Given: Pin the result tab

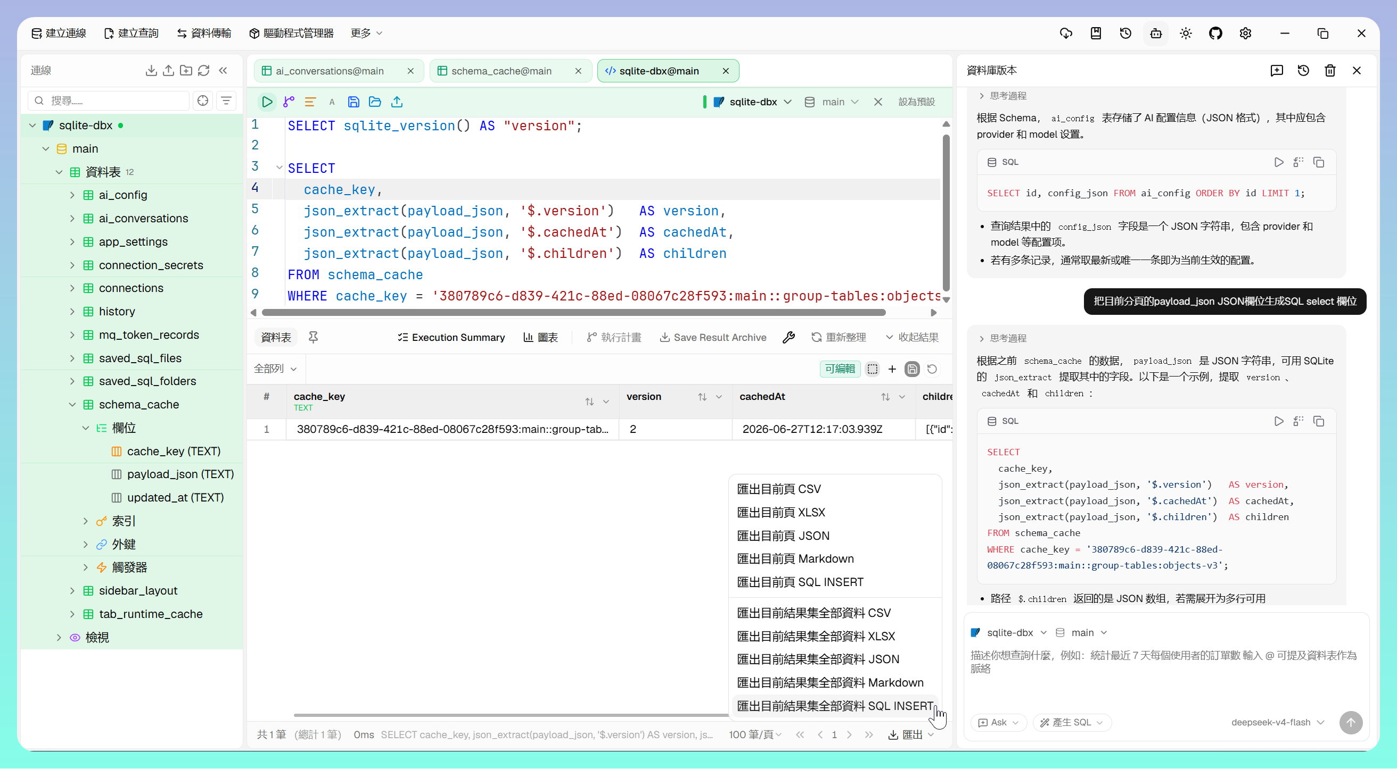Looking at the screenshot, I should (x=313, y=337).
